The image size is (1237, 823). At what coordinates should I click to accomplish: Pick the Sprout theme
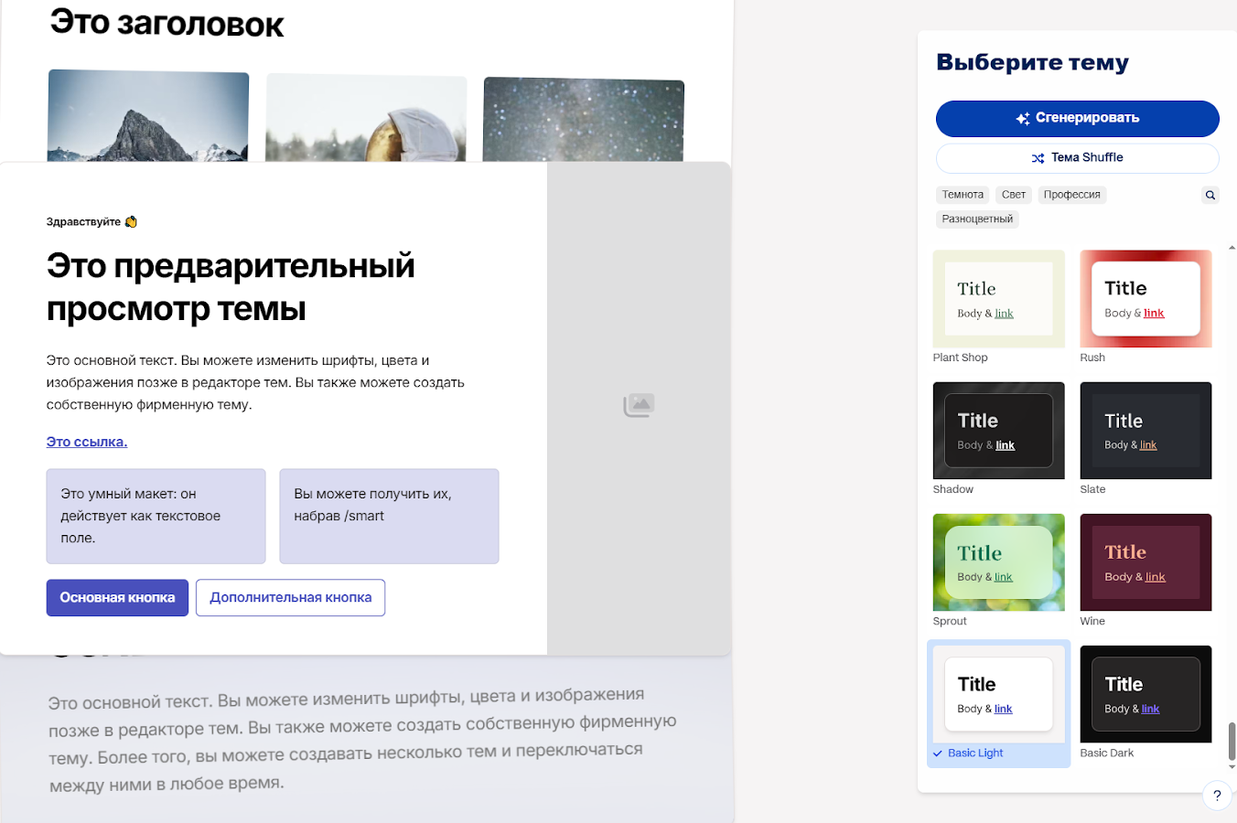click(x=998, y=562)
